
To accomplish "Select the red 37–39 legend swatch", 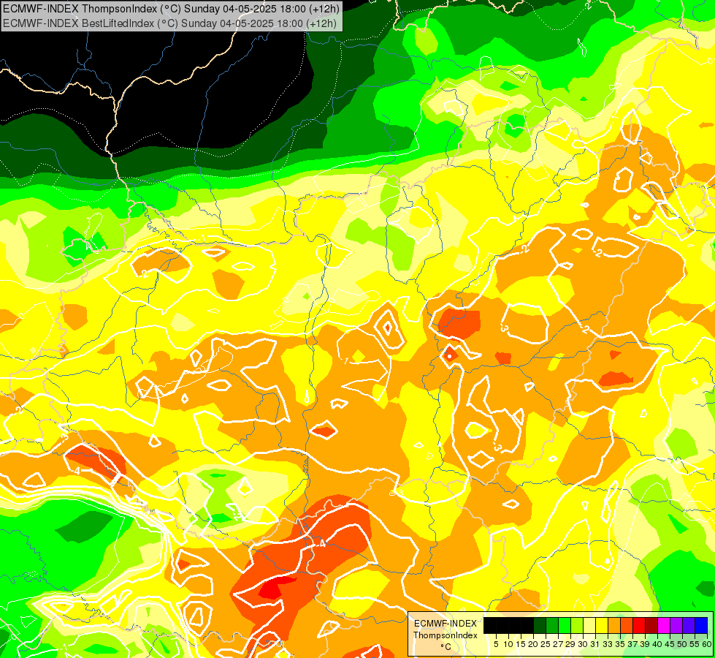I will [639, 625].
